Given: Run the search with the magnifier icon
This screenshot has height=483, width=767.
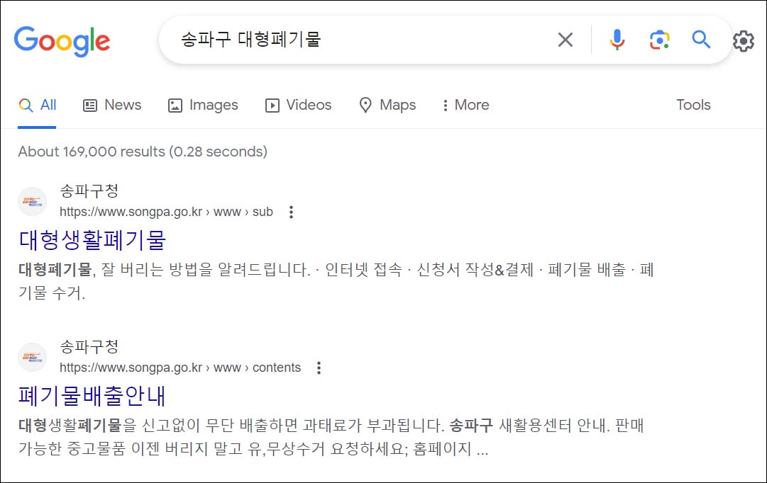Looking at the screenshot, I should pyautogui.click(x=701, y=40).
